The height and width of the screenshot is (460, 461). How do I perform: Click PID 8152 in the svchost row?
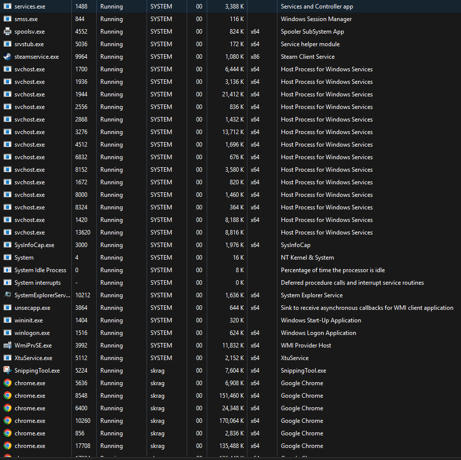(x=81, y=170)
